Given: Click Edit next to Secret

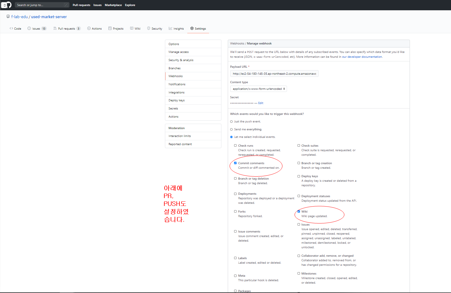Looking at the screenshot, I should pyautogui.click(x=261, y=103).
